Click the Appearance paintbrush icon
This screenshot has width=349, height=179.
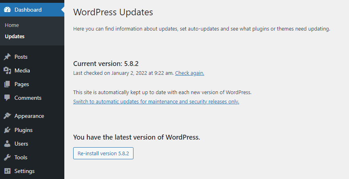7,116
